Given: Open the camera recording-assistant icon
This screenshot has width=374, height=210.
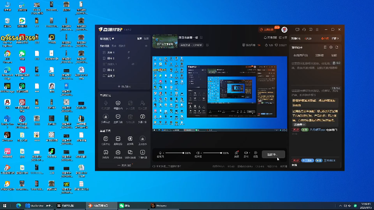Looking at the screenshot, I should pyautogui.click(x=118, y=152).
